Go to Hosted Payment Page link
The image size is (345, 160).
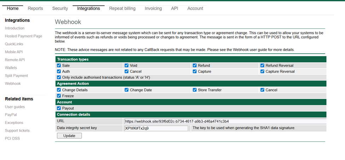pyautogui.click(x=24, y=36)
